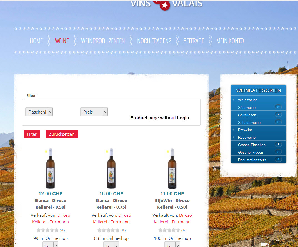This screenshot has height=247, width=298.
Task: Open the seller link under the 11.00 CHF wine
Action: point(172,218)
